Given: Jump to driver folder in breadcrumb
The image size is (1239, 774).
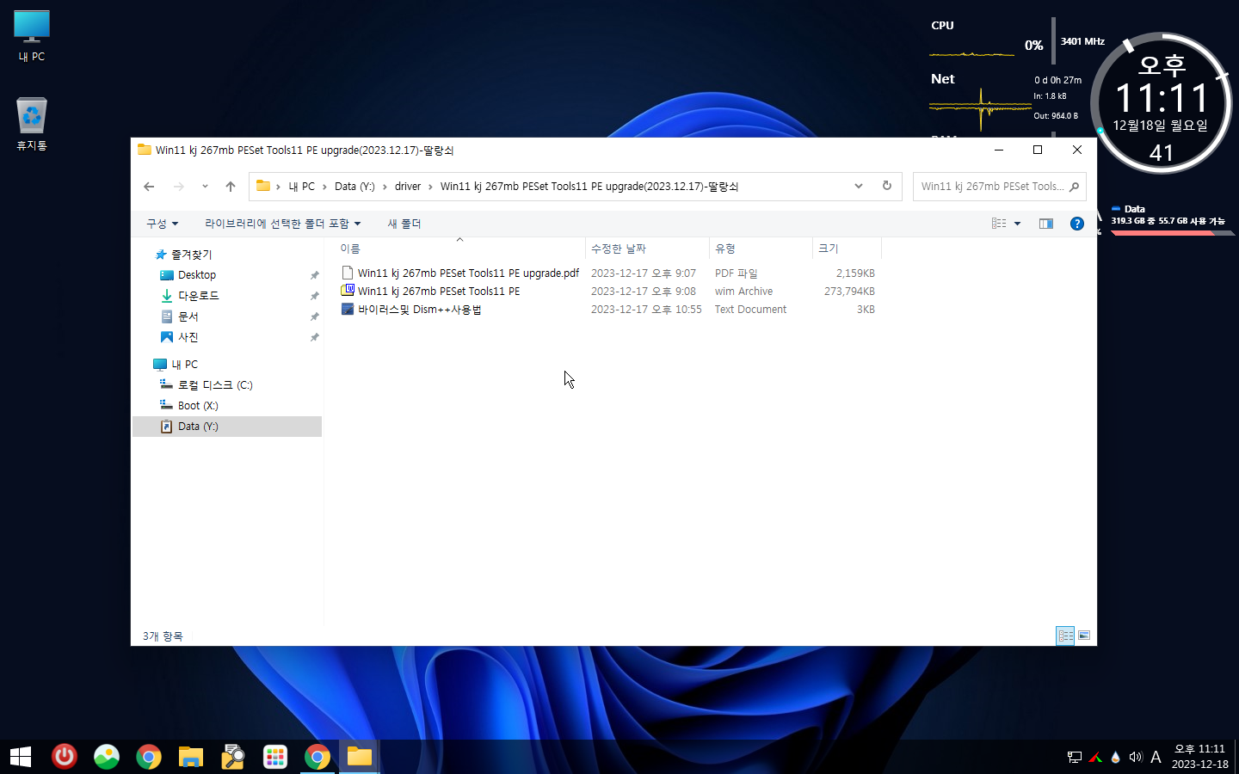Looking at the screenshot, I should coord(408,187).
